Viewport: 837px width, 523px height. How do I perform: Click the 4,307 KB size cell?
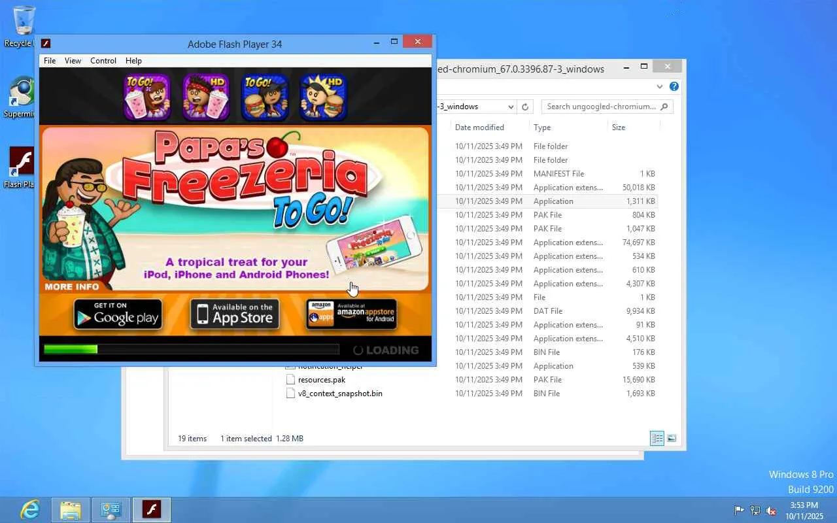pos(641,284)
